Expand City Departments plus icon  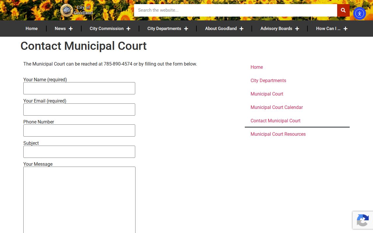pyautogui.click(x=186, y=29)
